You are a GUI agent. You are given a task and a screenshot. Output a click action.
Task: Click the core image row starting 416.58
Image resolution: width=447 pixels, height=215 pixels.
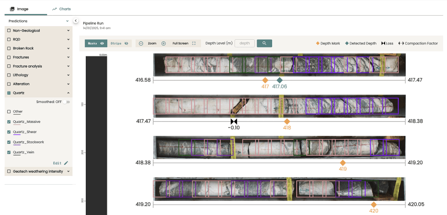click(280, 65)
